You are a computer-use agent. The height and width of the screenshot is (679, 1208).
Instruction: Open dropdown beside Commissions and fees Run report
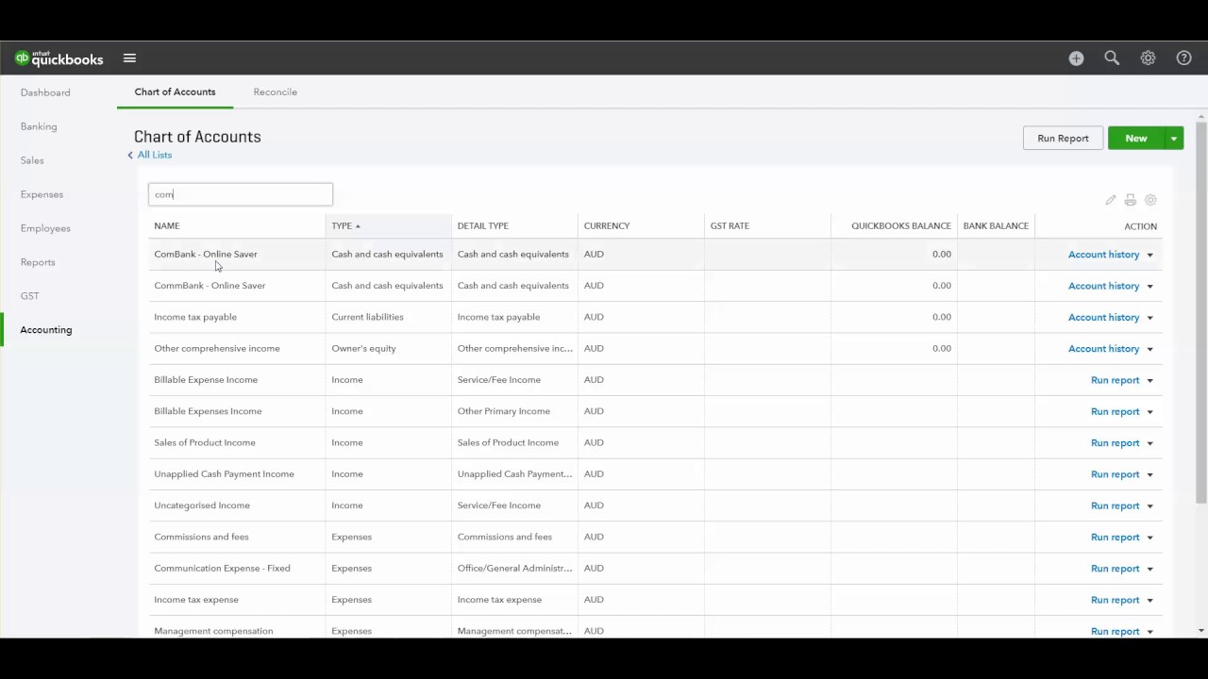[1149, 538]
